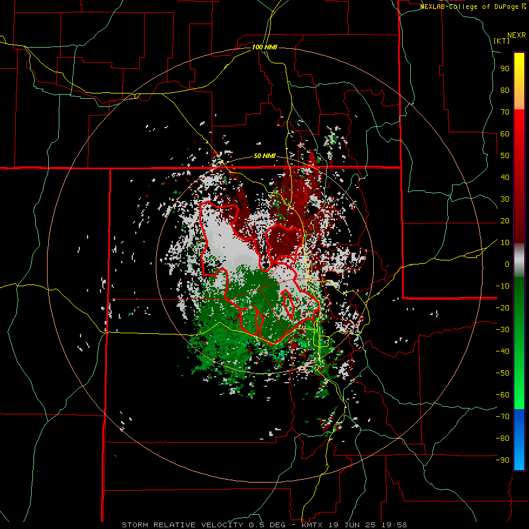The image size is (529, 529).
Task: Click the 70 value on the velocity scale
Action: coord(505,112)
